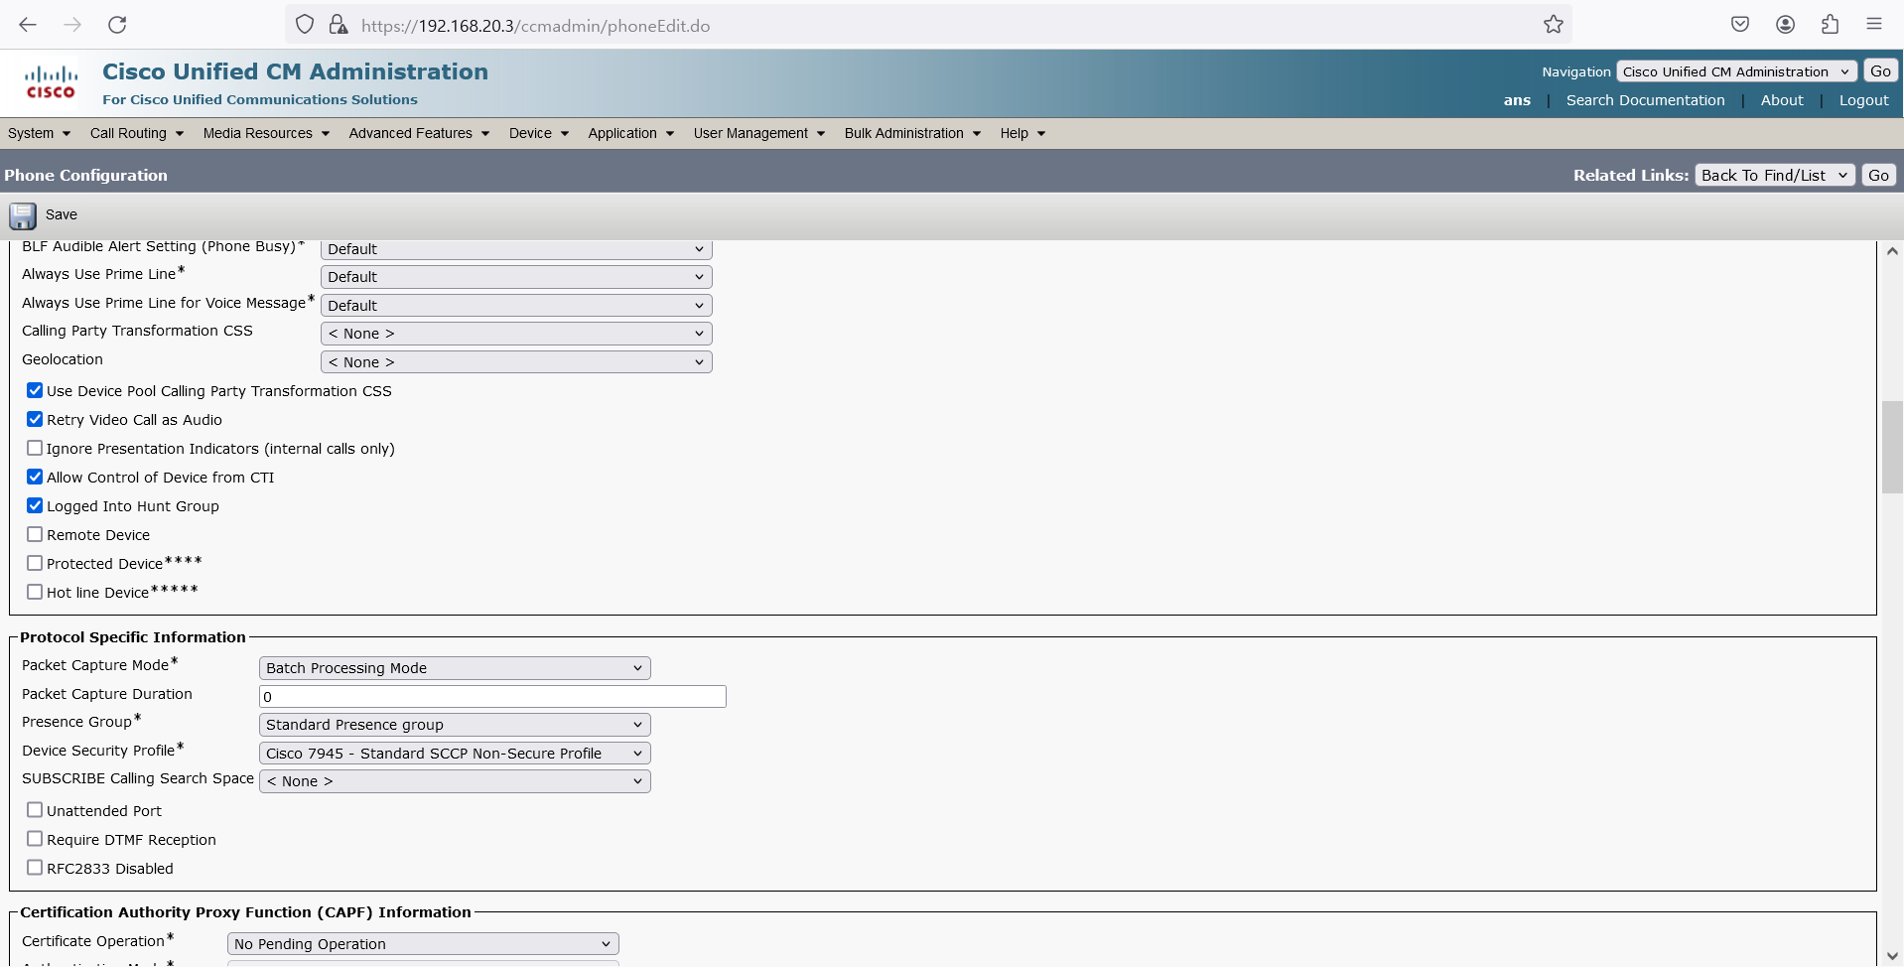
Task: Click the page vertical scrollbar thumb
Action: coord(1892,447)
